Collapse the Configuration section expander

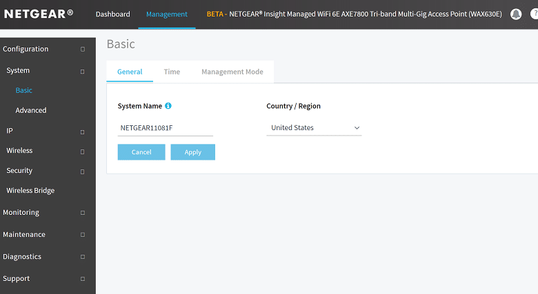click(83, 49)
